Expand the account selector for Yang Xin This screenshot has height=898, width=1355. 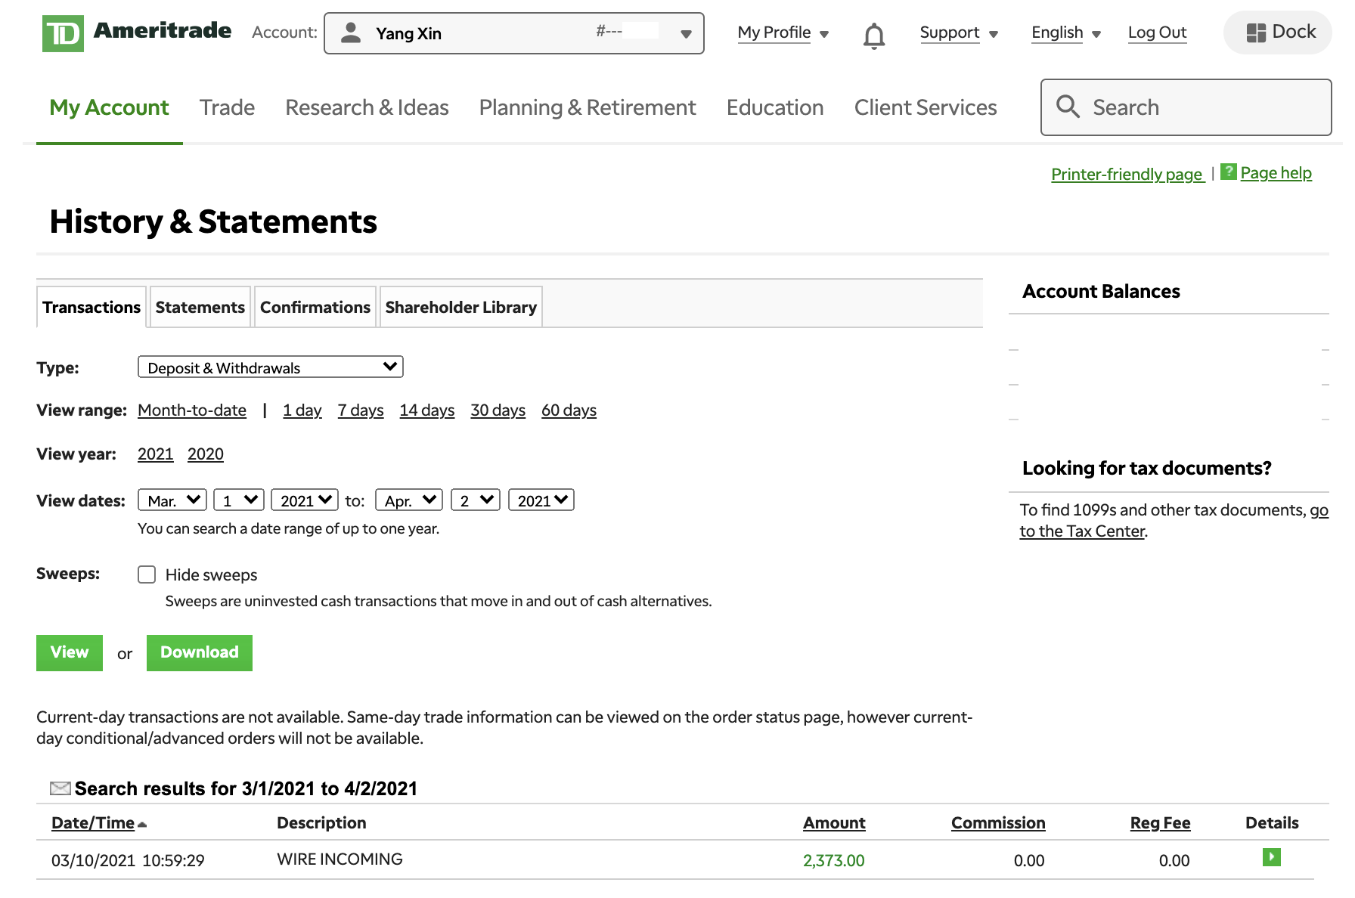(x=686, y=33)
